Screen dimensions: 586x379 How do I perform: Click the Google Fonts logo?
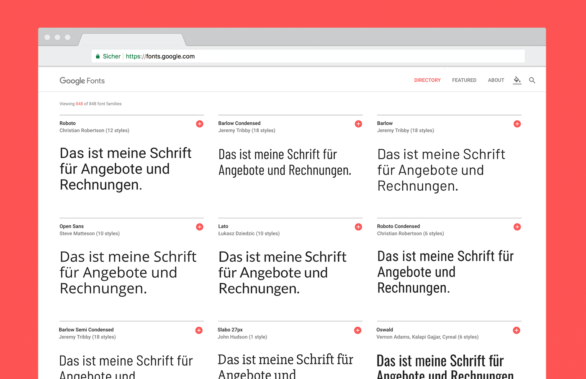click(x=82, y=81)
